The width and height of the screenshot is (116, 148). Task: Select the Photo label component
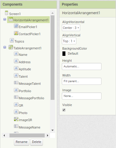(x=23, y=113)
